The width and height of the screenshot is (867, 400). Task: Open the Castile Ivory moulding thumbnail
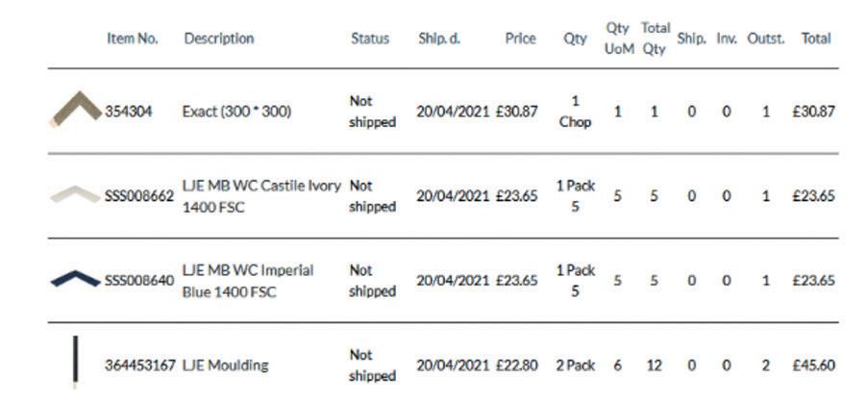(76, 195)
